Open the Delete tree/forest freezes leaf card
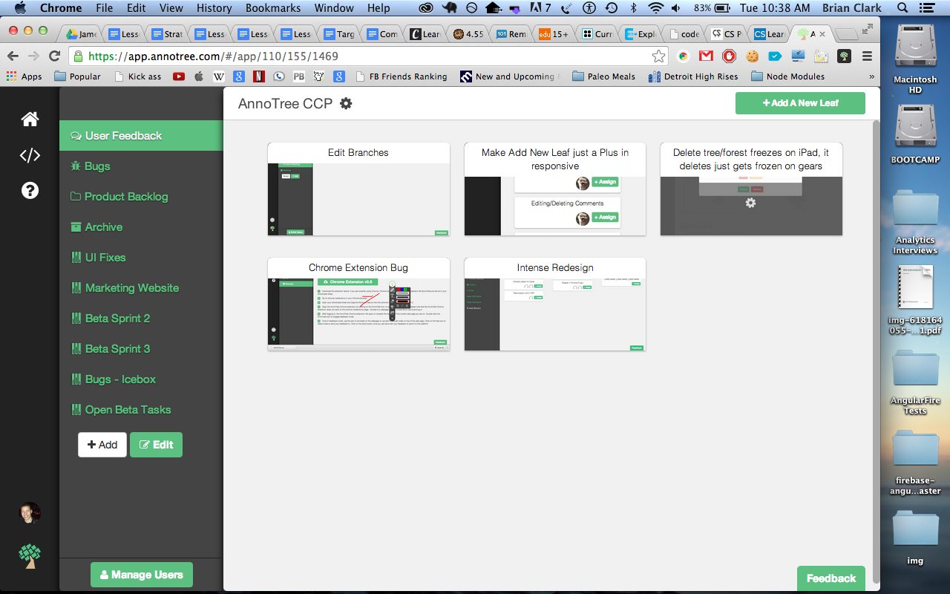Viewport: 950px width, 594px height. tap(751, 189)
